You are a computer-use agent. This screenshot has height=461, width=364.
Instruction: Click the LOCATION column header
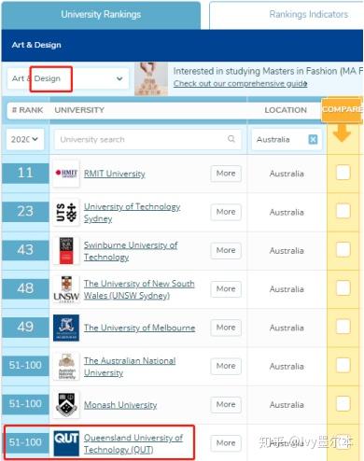[286, 110]
